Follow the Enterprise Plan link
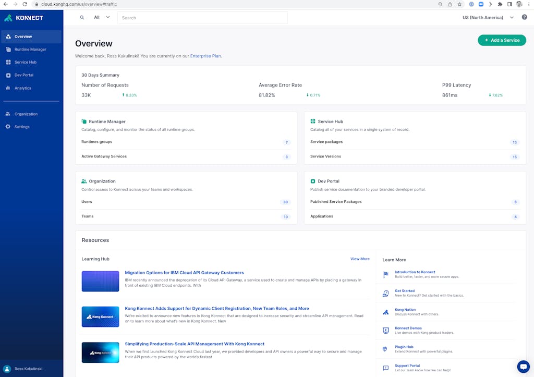 pyautogui.click(x=205, y=56)
